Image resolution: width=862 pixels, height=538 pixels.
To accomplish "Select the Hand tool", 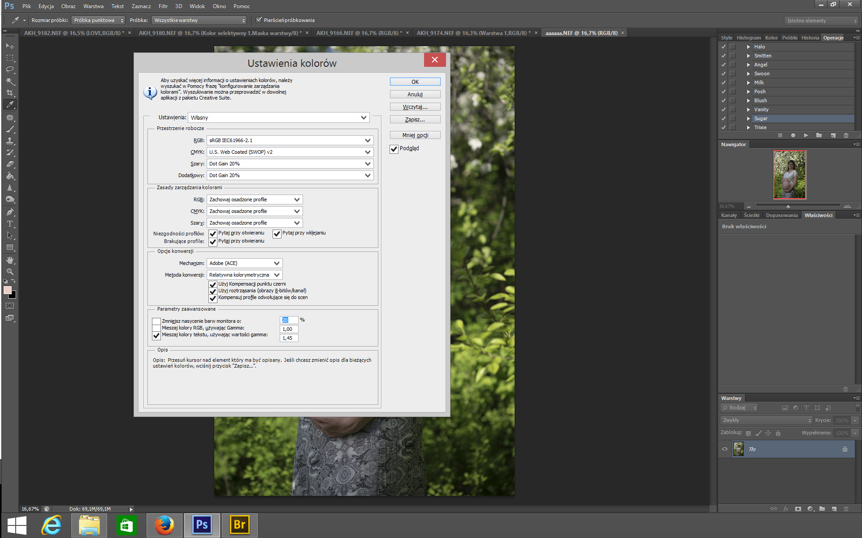I will [x=10, y=260].
